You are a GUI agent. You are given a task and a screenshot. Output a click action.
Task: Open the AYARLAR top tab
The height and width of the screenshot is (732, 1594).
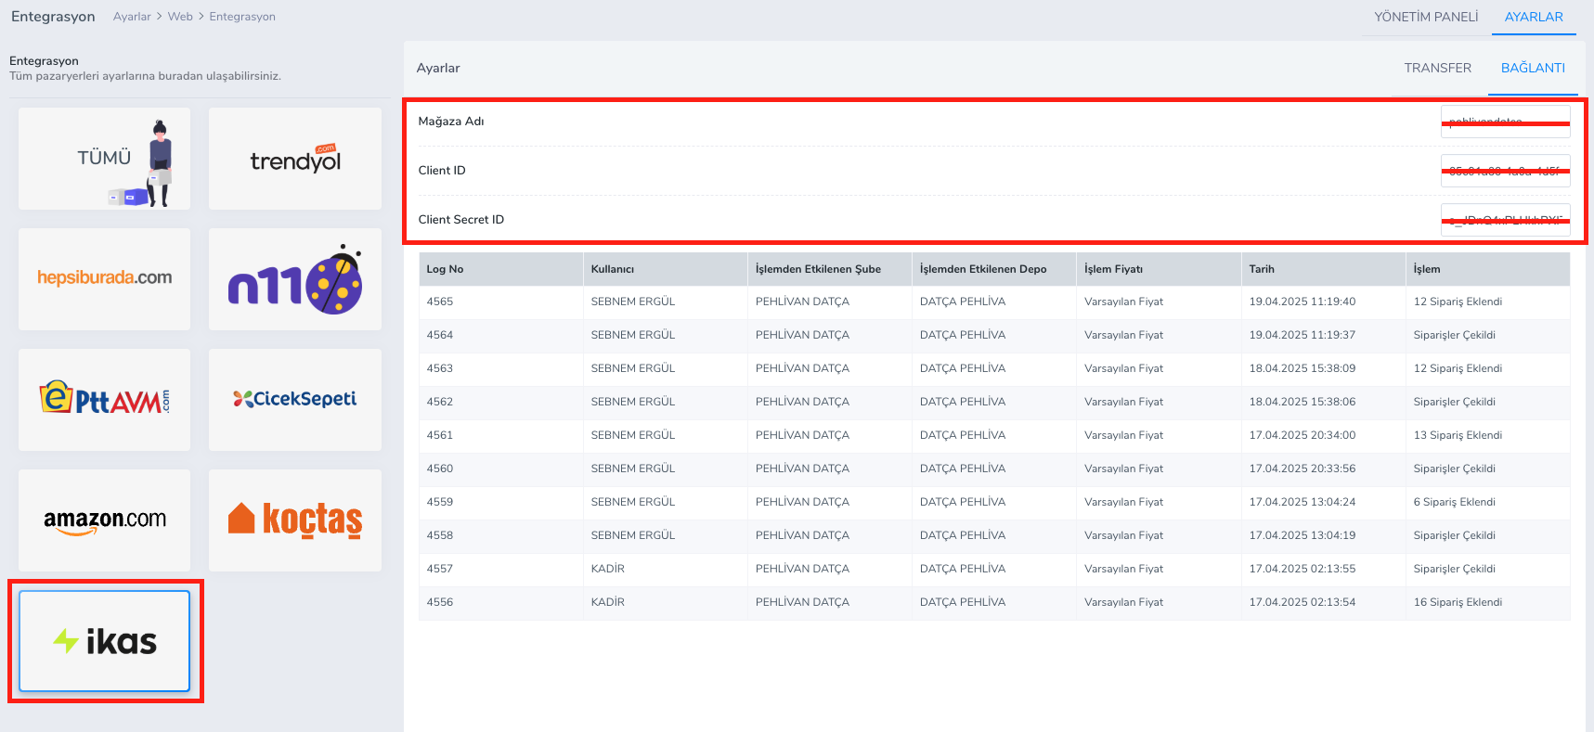(1534, 17)
